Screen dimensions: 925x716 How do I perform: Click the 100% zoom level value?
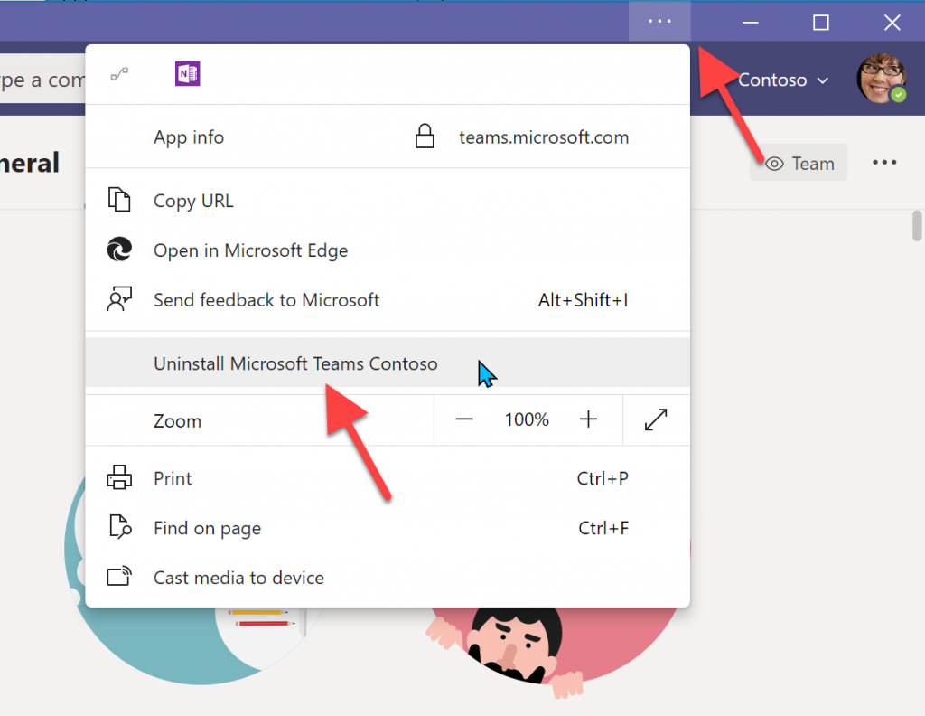pyautogui.click(x=527, y=419)
